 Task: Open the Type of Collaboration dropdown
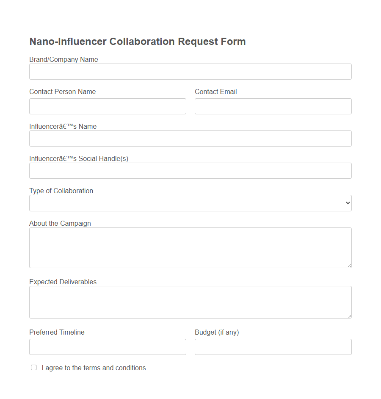[190, 203]
